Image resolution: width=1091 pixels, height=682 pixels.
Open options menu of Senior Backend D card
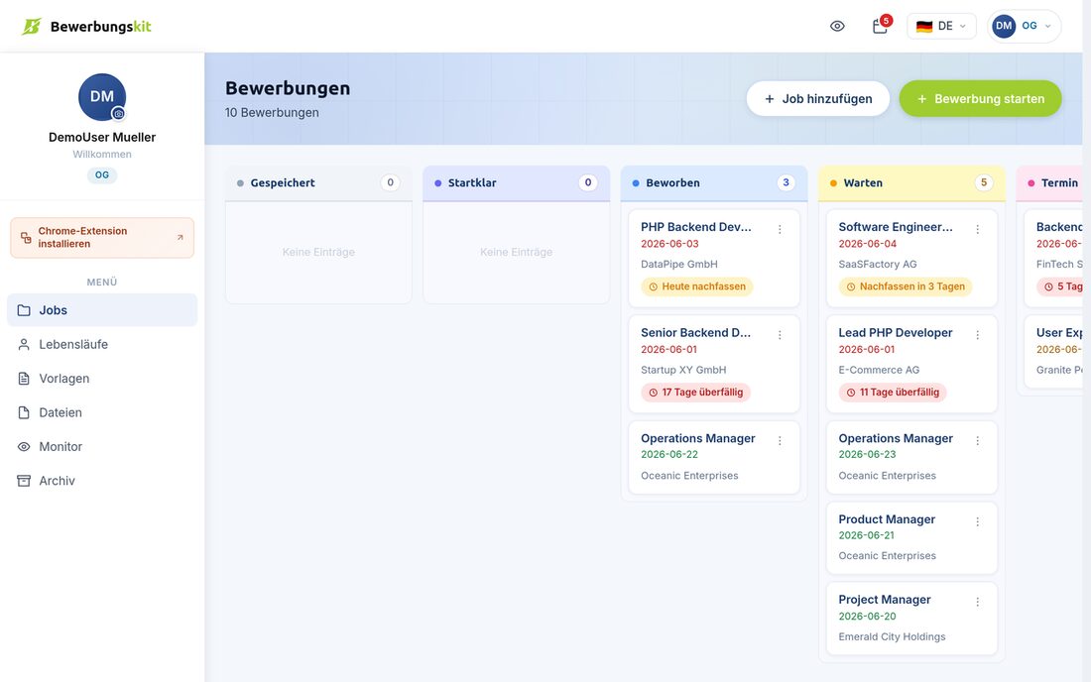[780, 335]
